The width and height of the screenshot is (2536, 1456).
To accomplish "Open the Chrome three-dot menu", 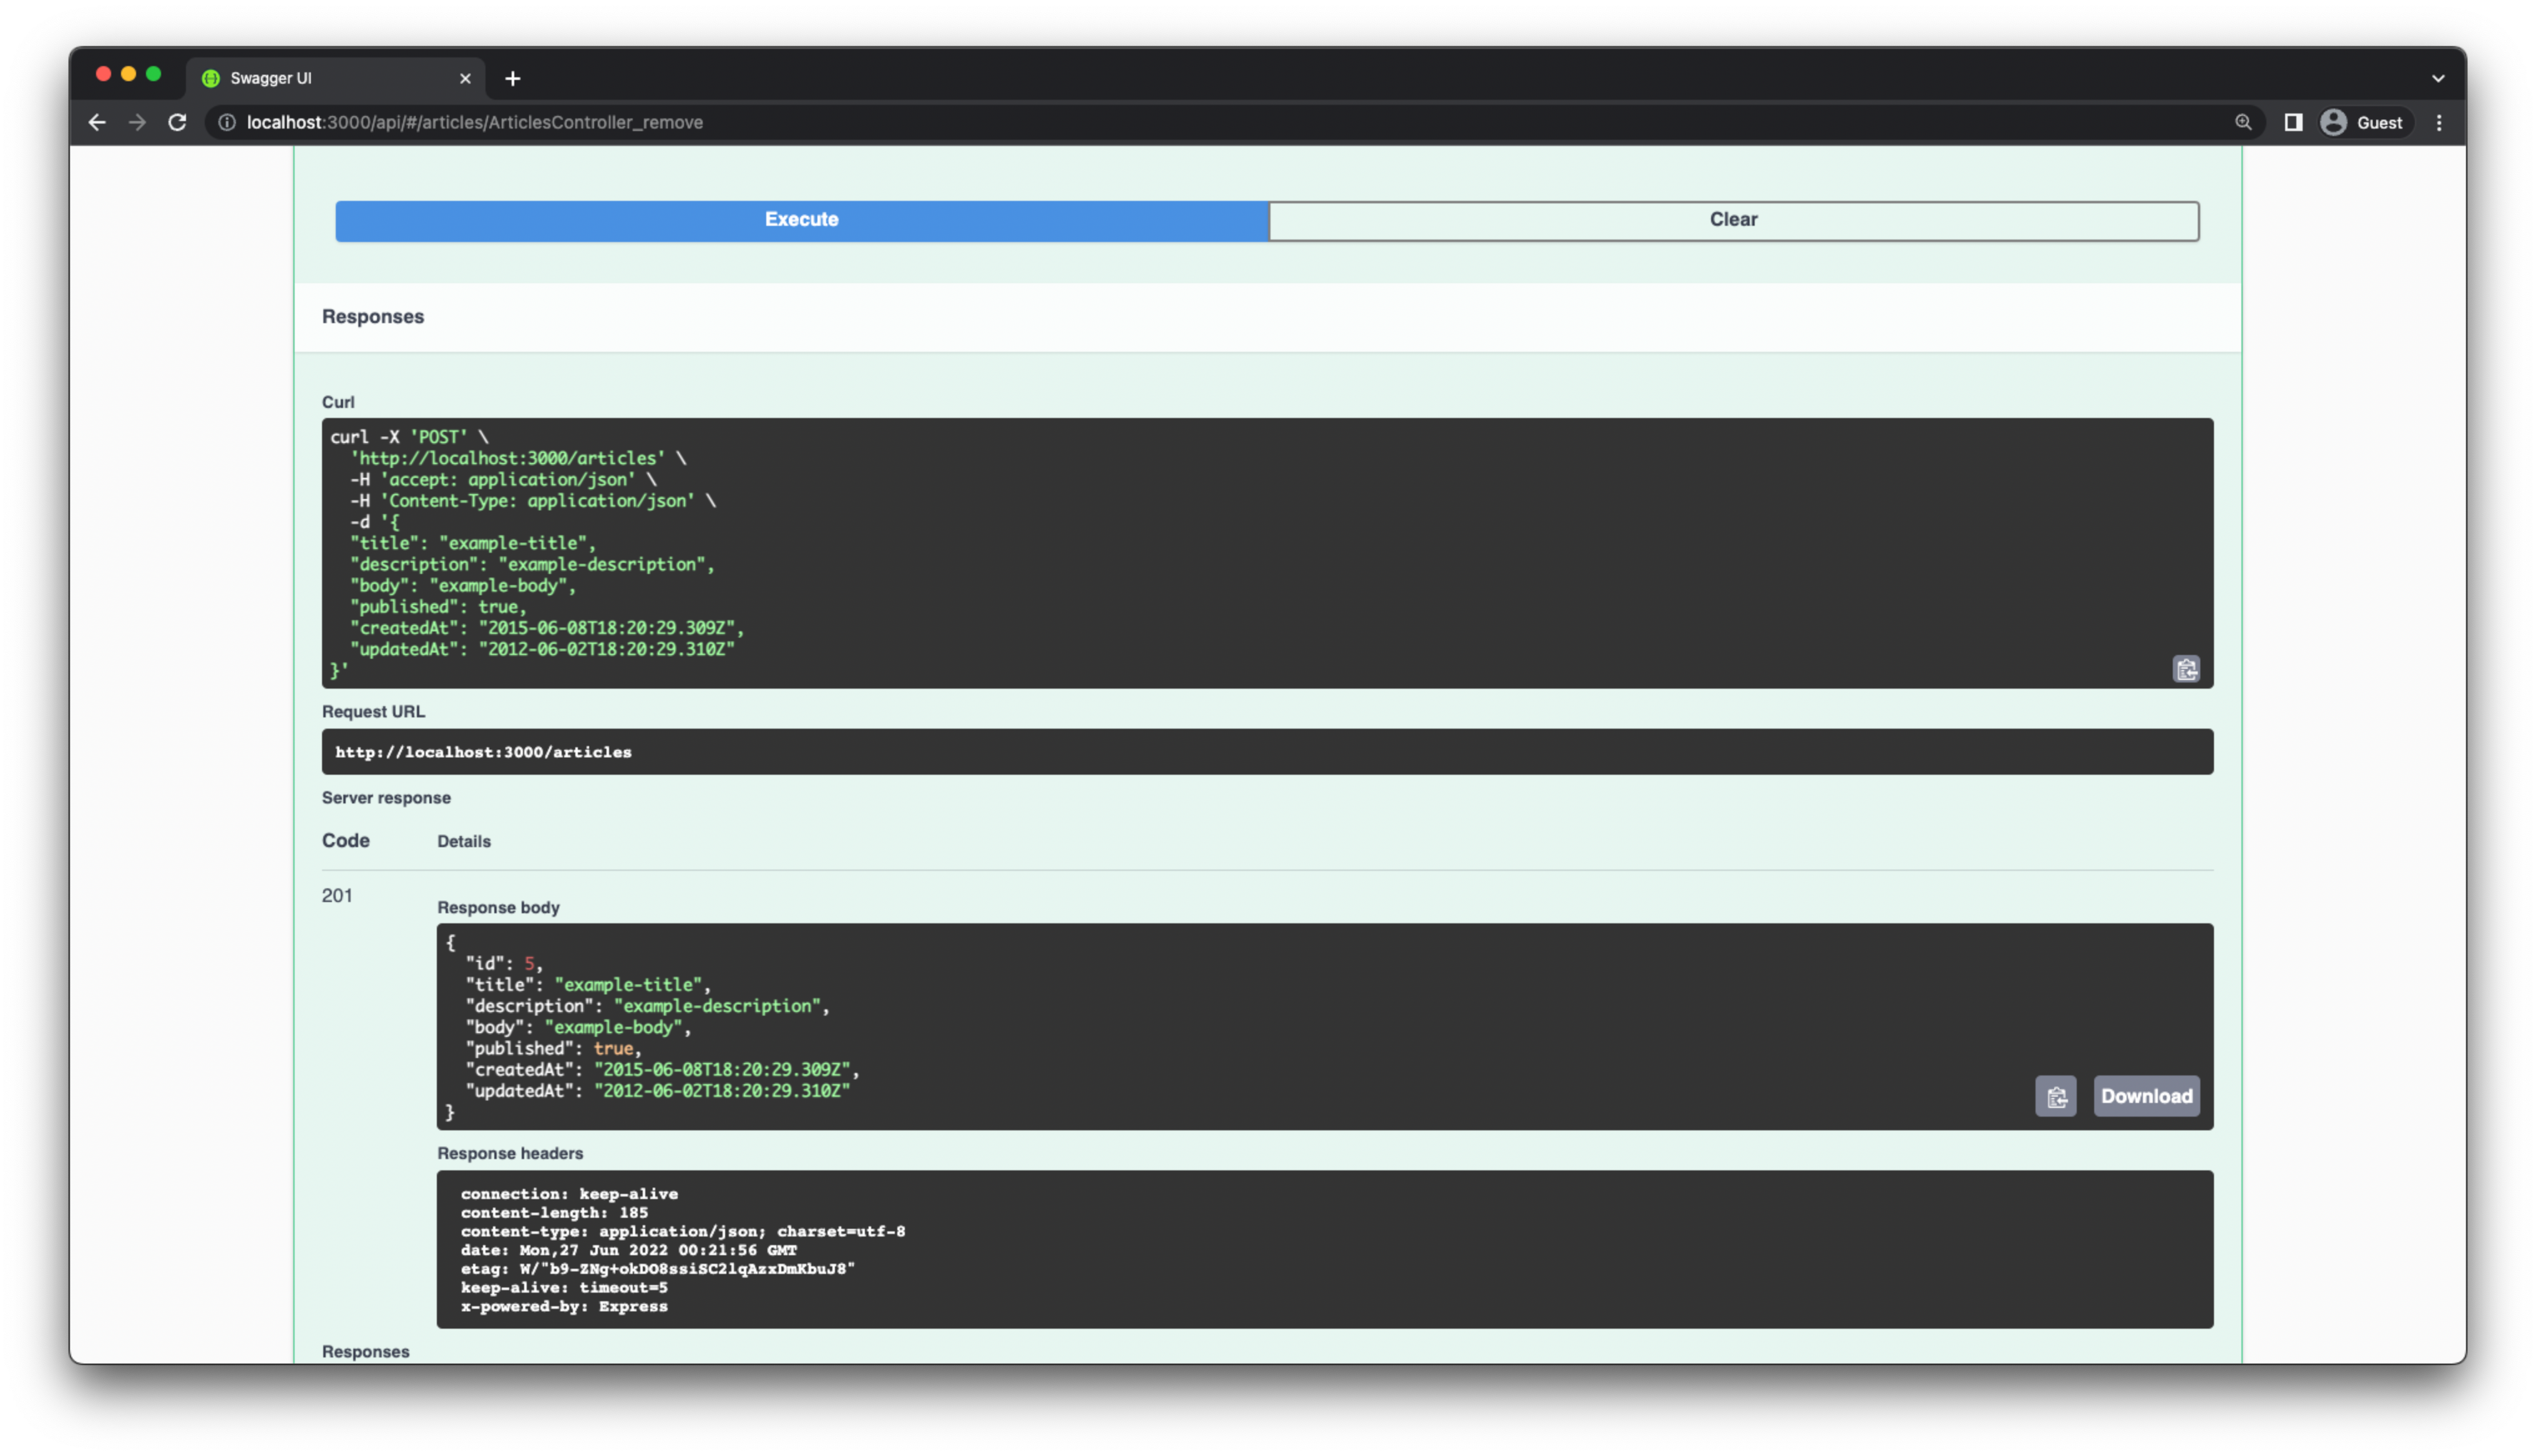I will [2439, 122].
